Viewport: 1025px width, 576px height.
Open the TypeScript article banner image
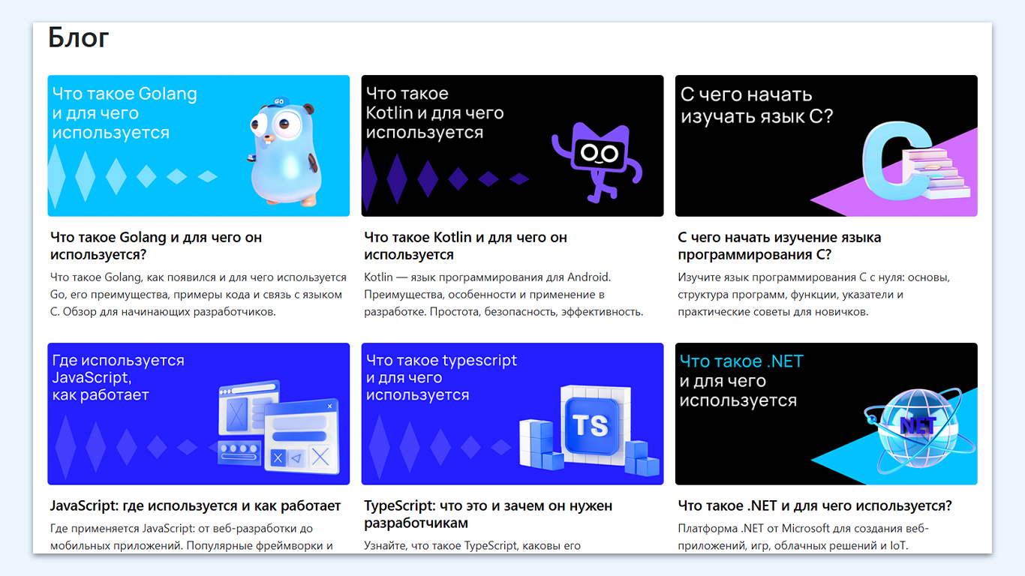[x=512, y=414]
